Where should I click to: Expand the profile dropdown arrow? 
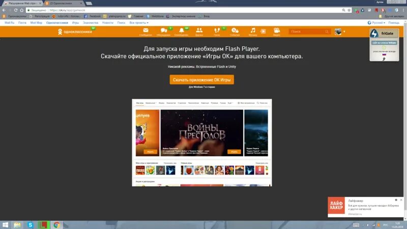344,32
